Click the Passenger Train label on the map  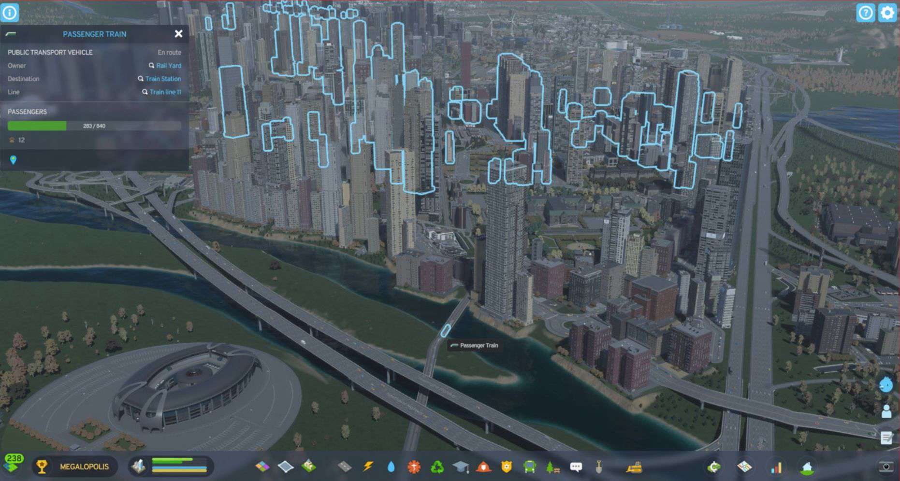coord(474,345)
